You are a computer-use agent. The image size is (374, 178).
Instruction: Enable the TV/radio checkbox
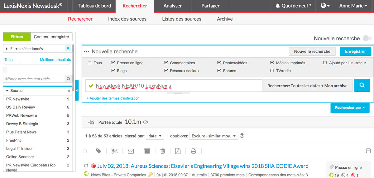pos(272,71)
